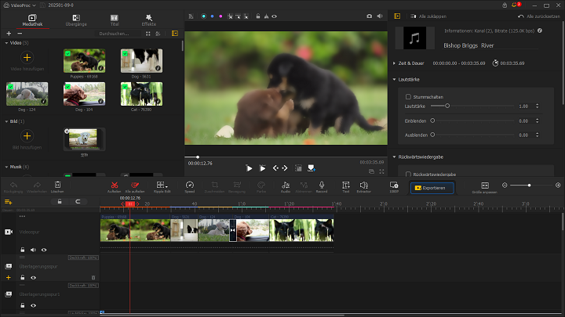The width and height of the screenshot is (565, 317).
Task: Open the Effekte tab
Action: 149,20
